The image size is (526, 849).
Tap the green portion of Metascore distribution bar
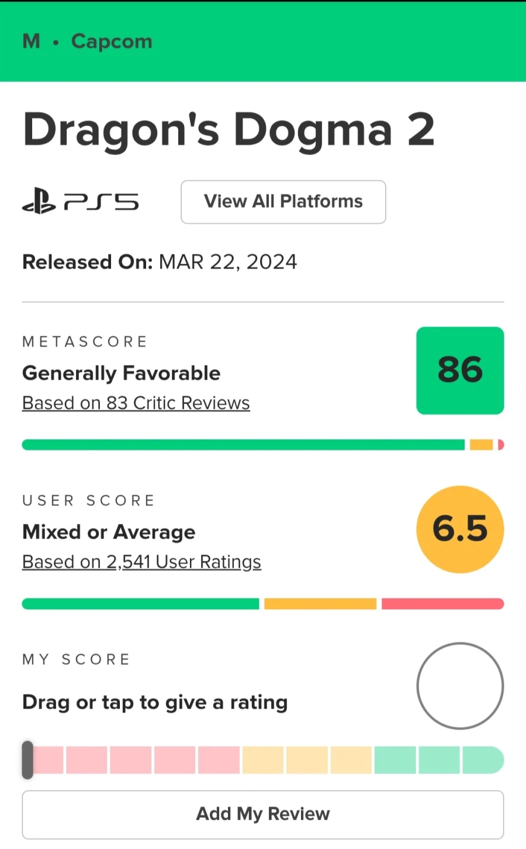(243, 445)
